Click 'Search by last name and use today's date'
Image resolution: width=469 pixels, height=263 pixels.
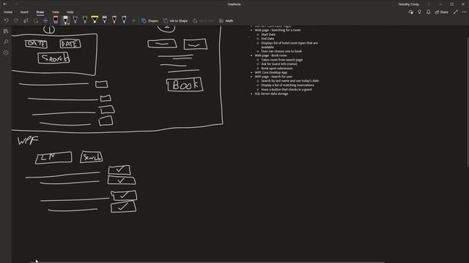pos(290,81)
